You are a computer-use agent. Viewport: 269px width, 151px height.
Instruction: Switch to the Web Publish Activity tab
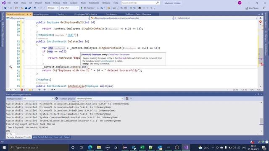[42, 137]
